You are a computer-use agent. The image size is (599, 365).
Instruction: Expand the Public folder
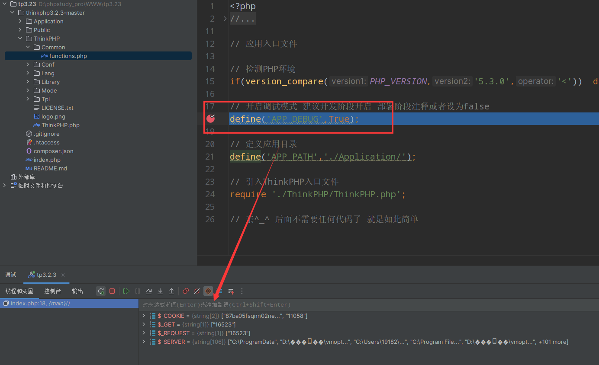click(x=20, y=30)
